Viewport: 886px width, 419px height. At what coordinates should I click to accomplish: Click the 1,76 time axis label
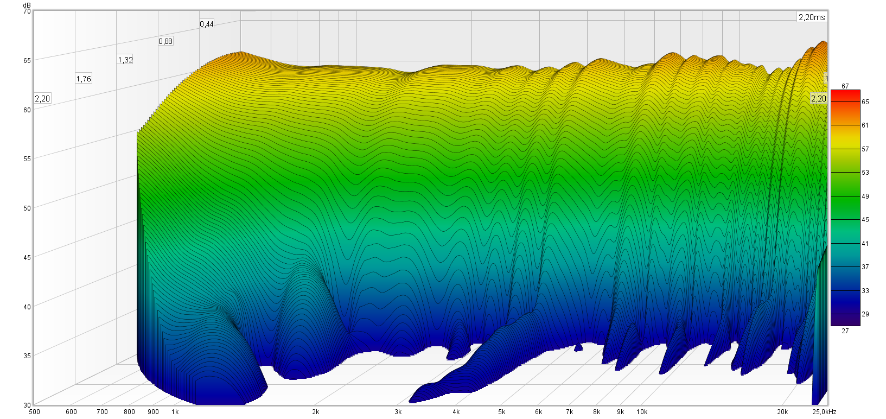[x=84, y=79]
